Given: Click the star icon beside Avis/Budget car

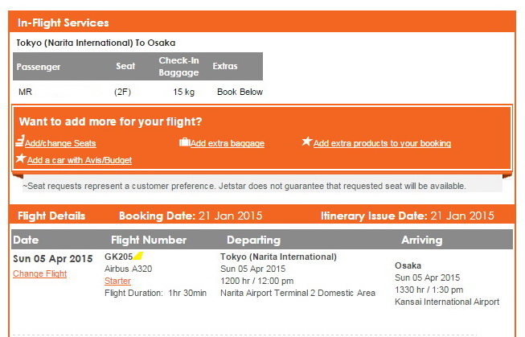Looking at the screenshot, I should tap(21, 158).
